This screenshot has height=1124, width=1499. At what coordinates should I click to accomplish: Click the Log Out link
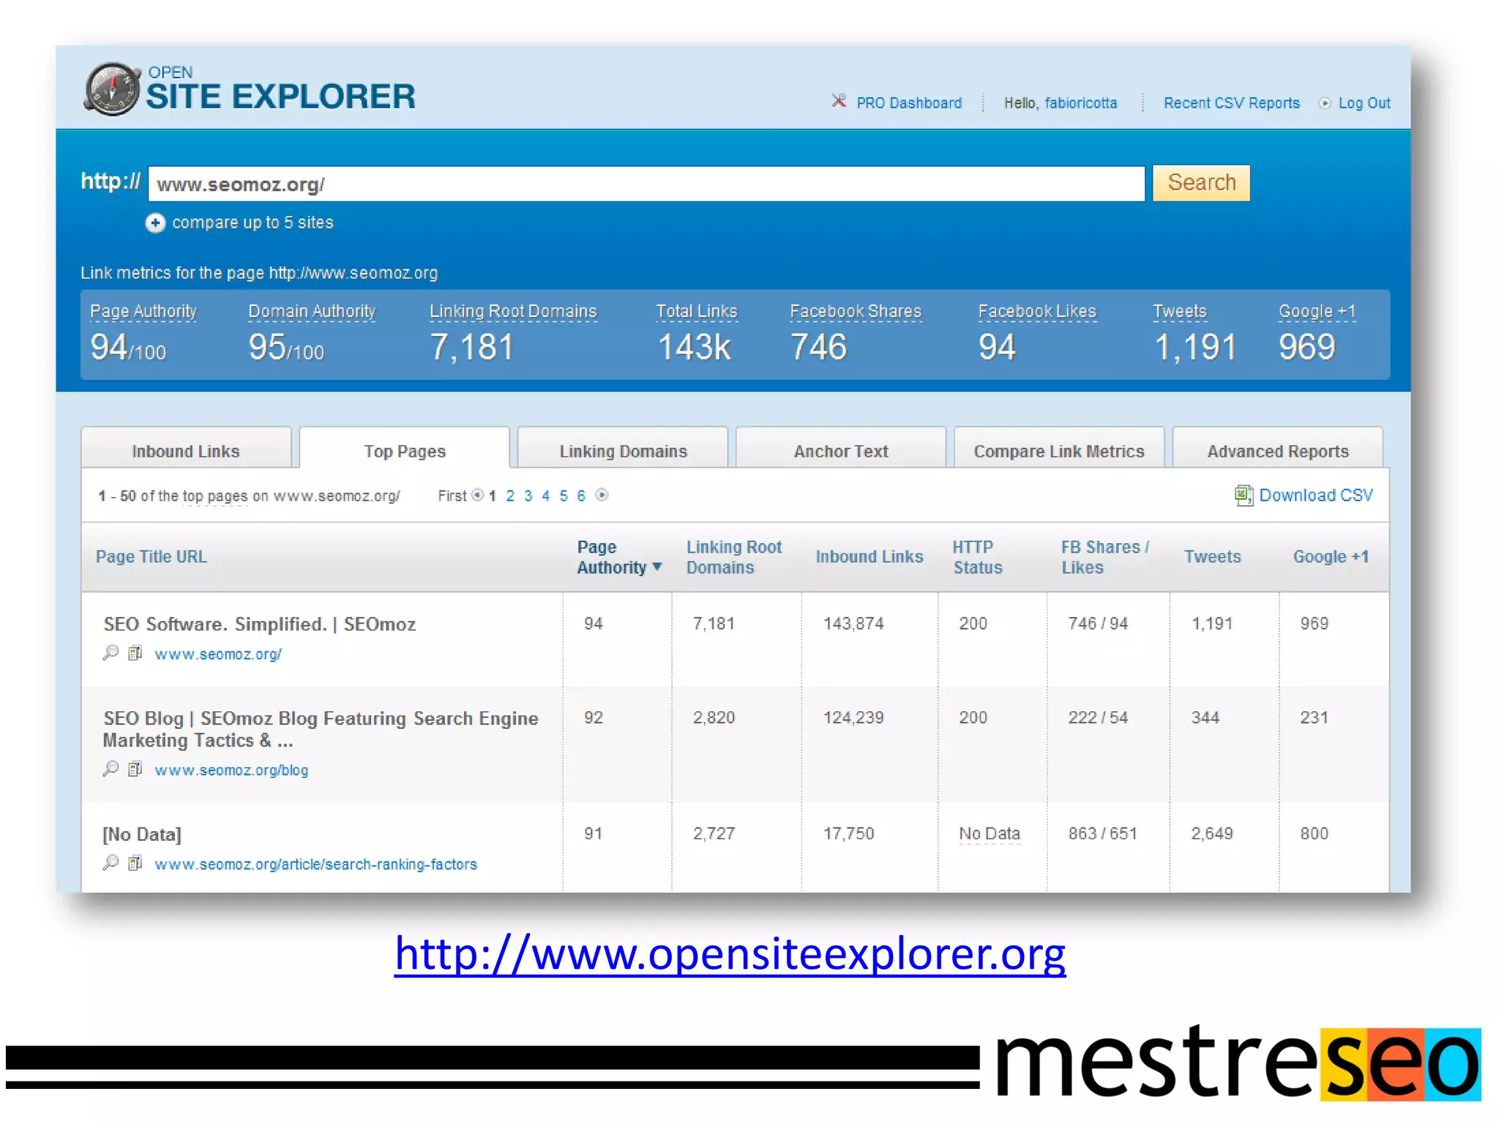1364,103
